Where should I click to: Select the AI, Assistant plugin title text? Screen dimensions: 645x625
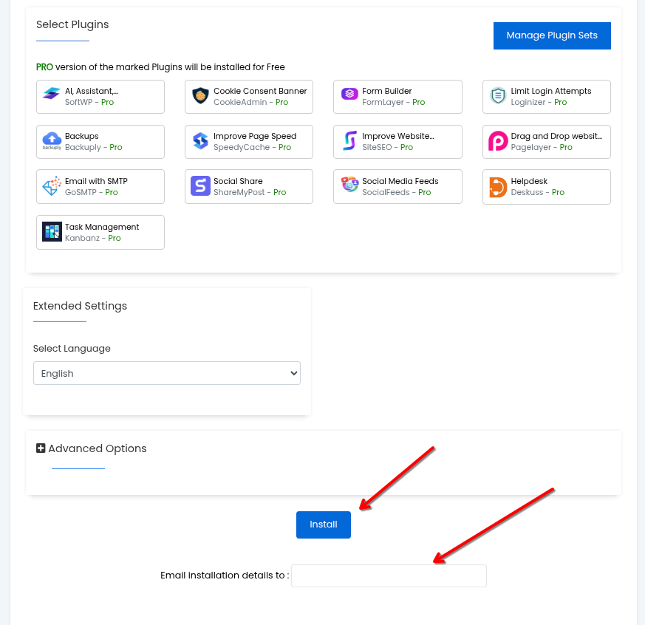tap(92, 91)
